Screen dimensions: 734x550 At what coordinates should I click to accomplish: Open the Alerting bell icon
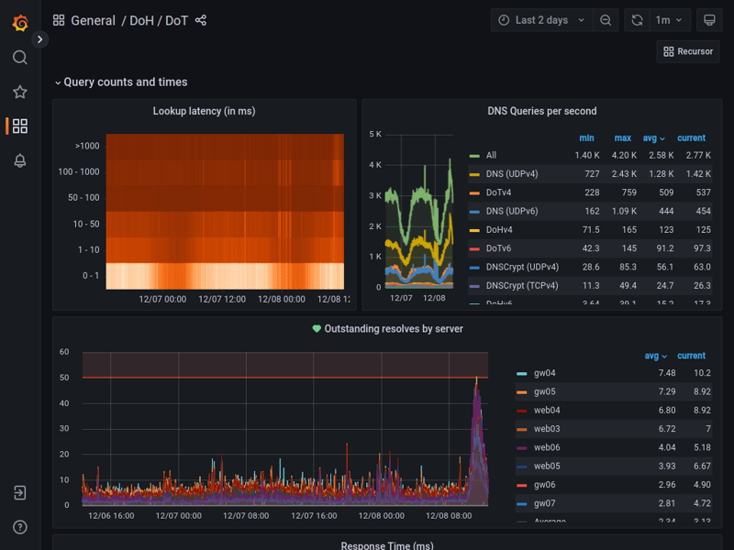pos(20,161)
